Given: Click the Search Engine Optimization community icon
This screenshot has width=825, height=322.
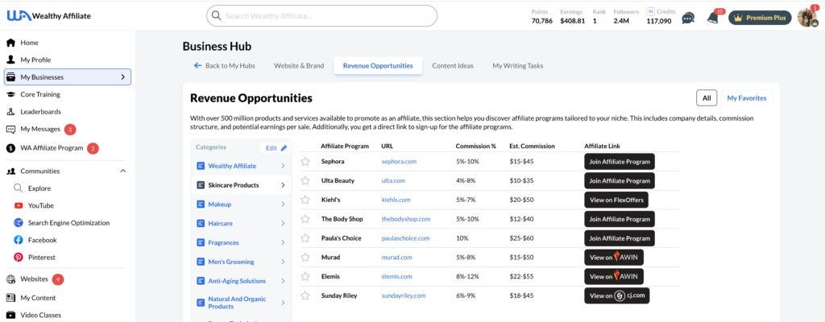Looking at the screenshot, I should [x=19, y=222].
